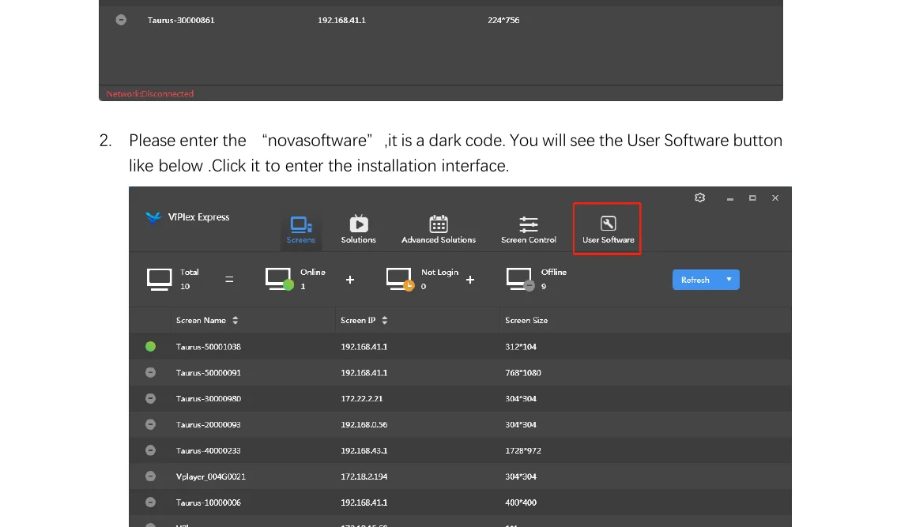
Task: Click screen size 400*400
Action: point(521,503)
